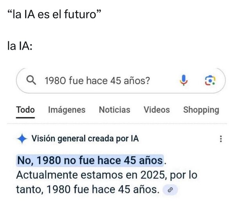
Task: Go to the Videos tab
Action: 157,110
